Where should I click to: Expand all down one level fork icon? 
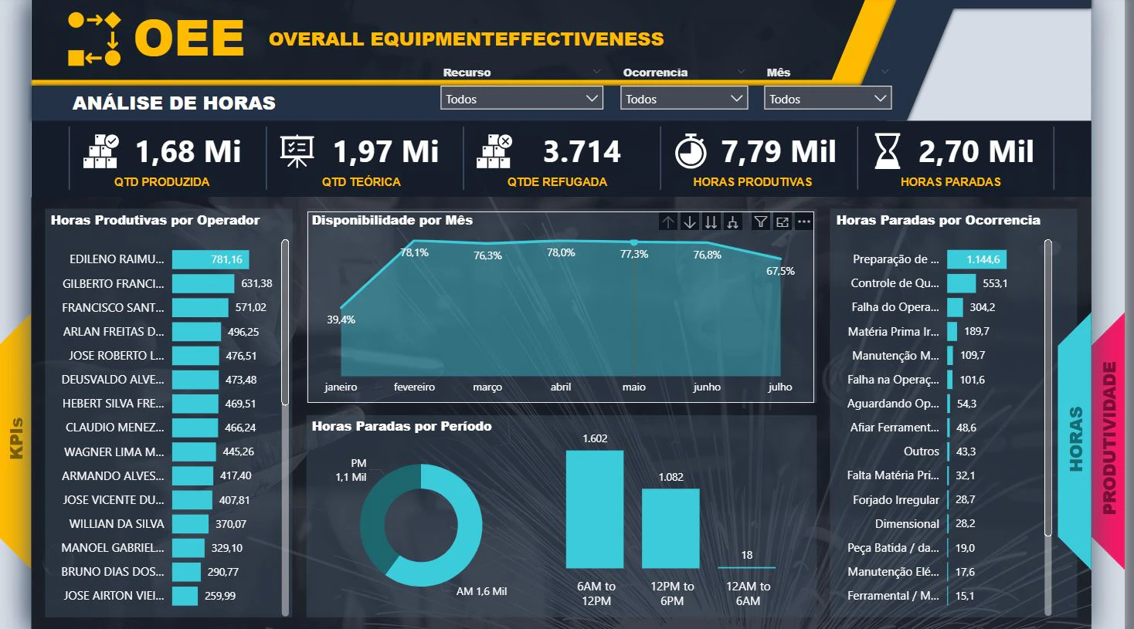(732, 222)
